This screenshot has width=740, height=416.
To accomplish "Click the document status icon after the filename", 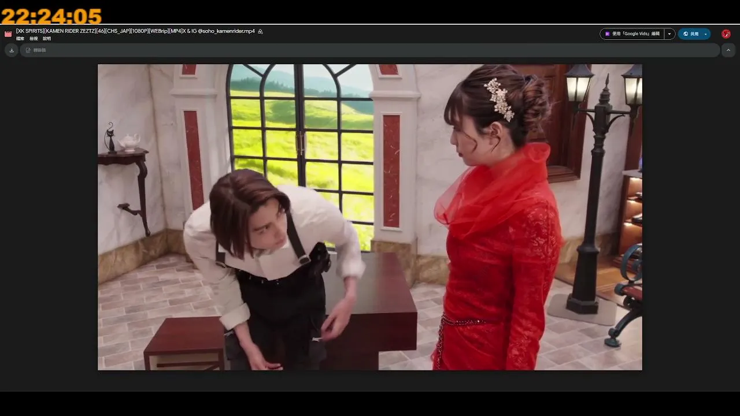I will [x=260, y=31].
